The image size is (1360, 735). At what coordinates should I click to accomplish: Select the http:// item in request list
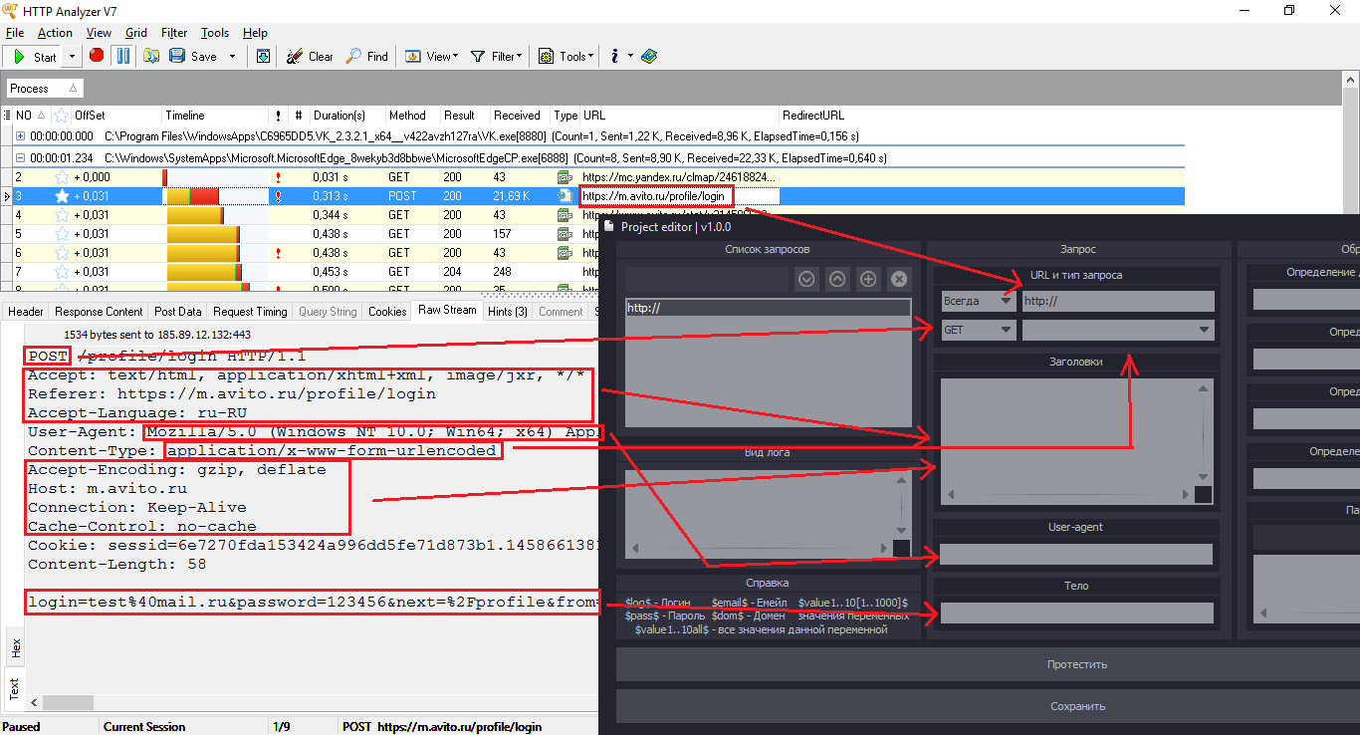pyautogui.click(x=768, y=308)
